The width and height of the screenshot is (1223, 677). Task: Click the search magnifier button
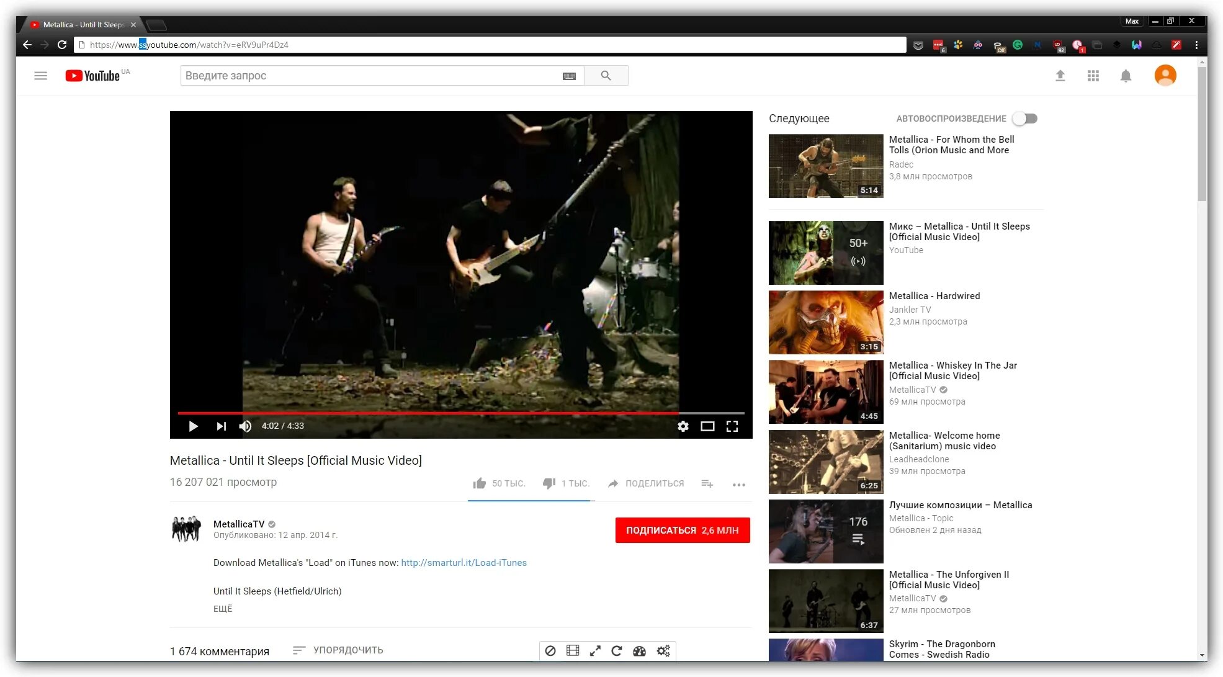coord(606,76)
